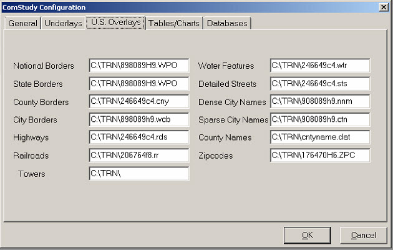
Task: Click the Highways label
Action: pos(31,137)
